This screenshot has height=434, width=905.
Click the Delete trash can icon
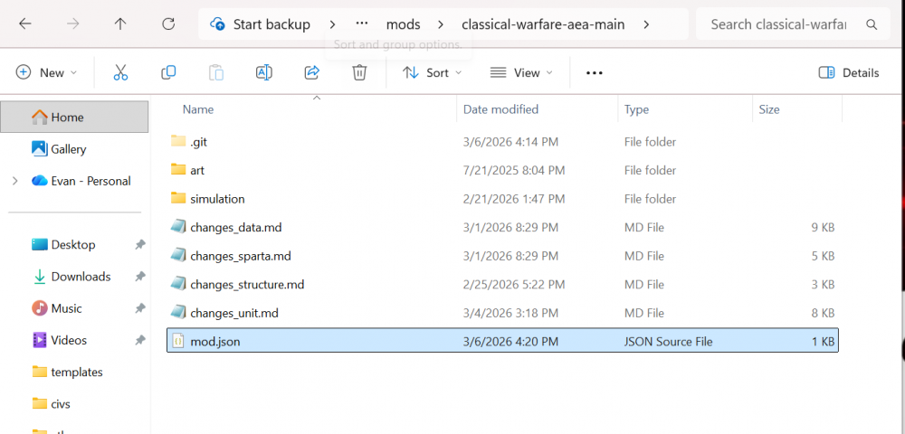click(359, 72)
